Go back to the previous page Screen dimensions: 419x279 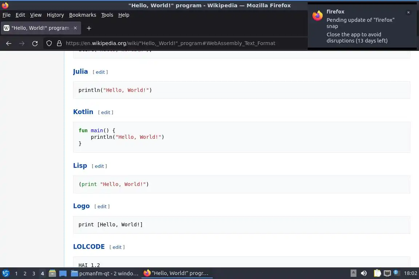coord(9,43)
